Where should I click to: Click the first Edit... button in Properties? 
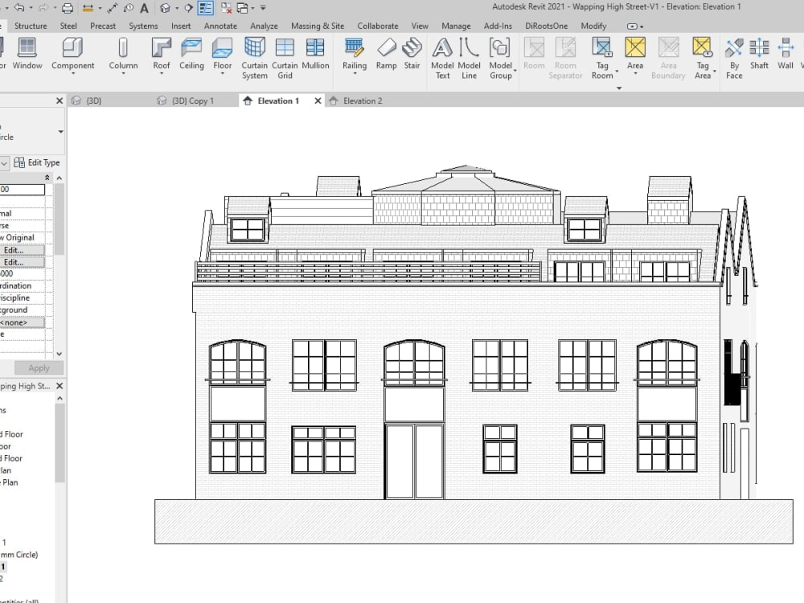22,250
